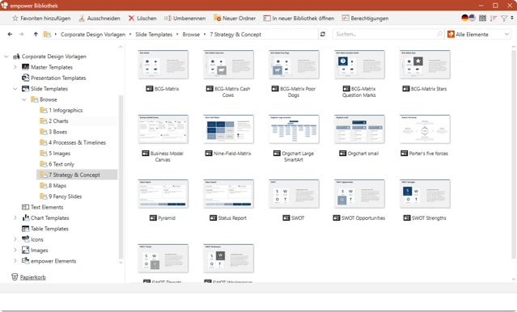Expand the Chart Templates node
Screen dimensions: 517x312
pos(15,217)
